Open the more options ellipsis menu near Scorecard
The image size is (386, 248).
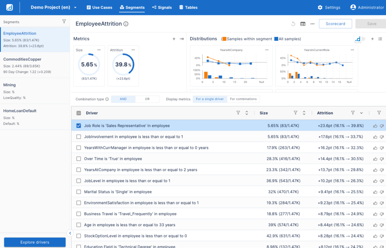(312, 23)
